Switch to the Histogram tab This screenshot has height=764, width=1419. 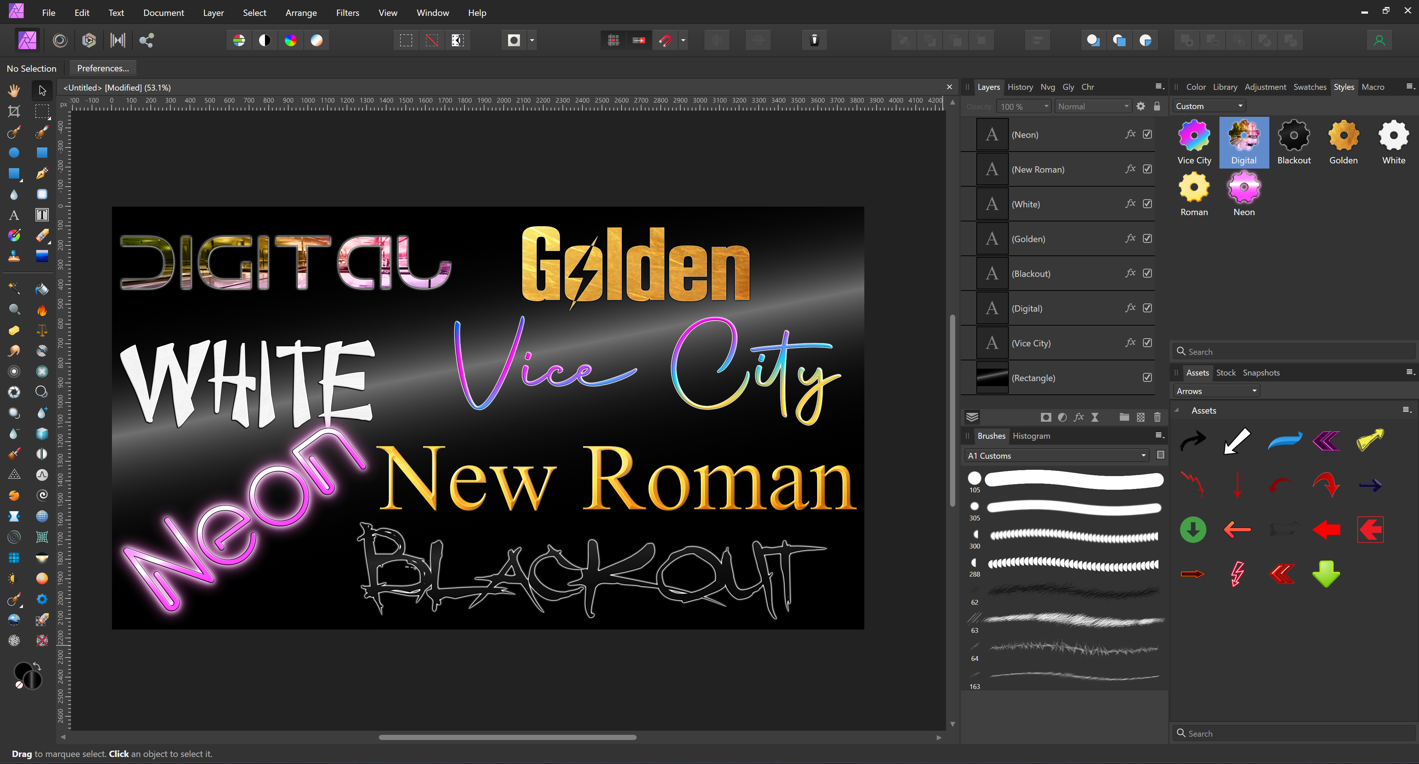(1031, 436)
